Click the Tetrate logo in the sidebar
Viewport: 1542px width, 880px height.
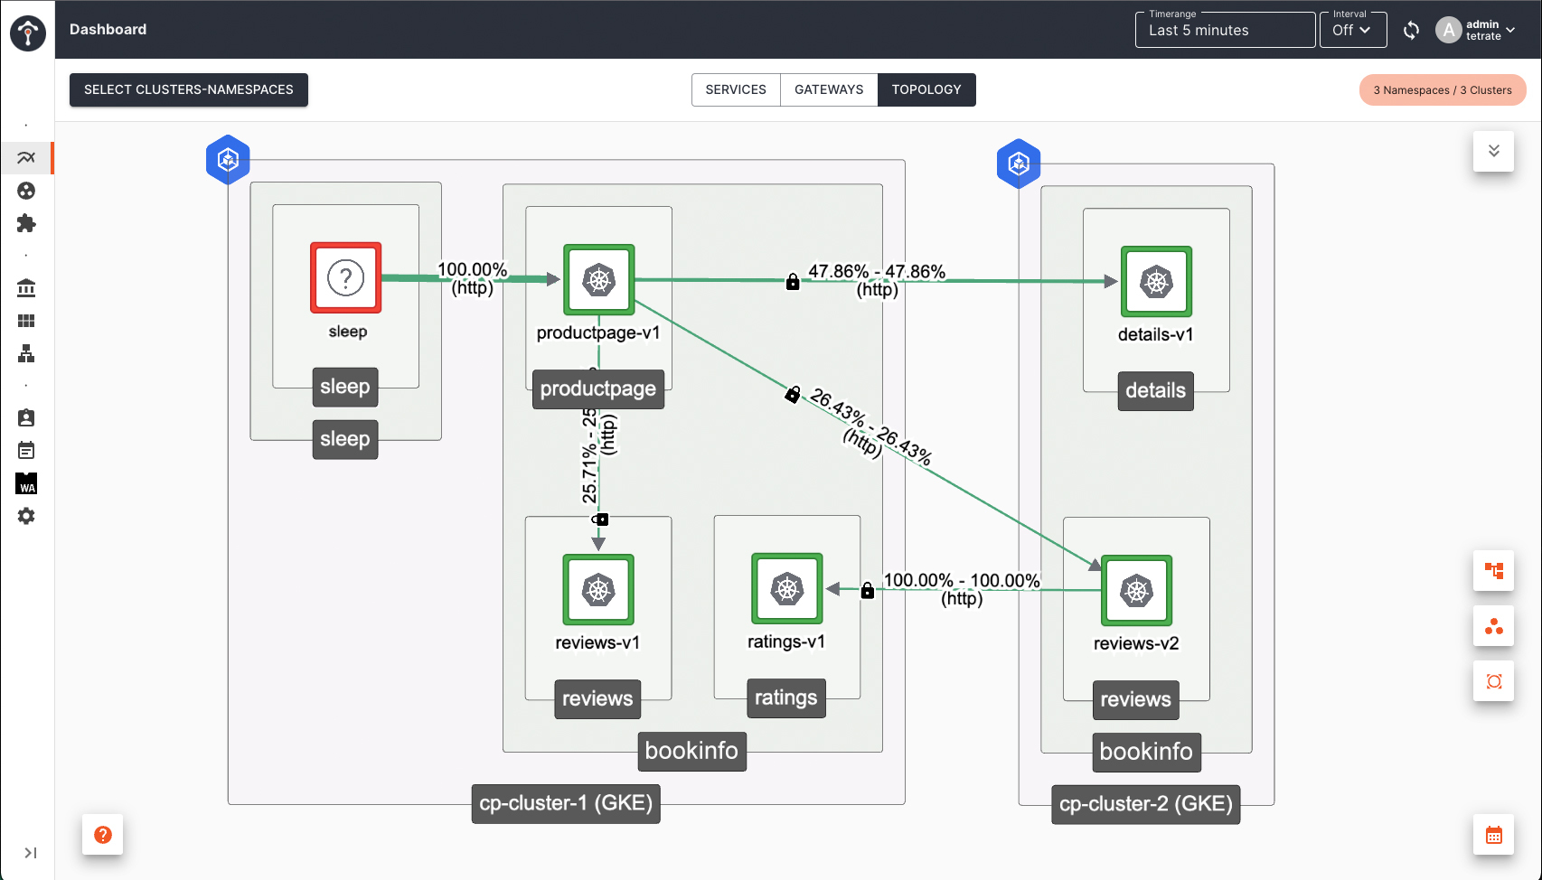pyautogui.click(x=28, y=33)
